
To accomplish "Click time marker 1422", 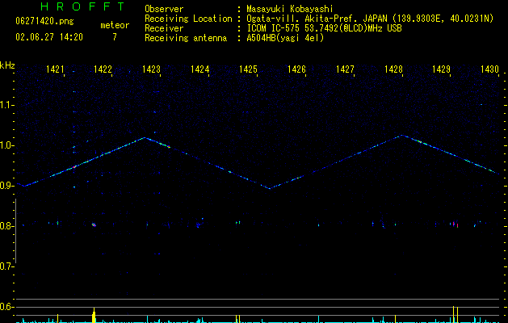I will tap(103, 69).
